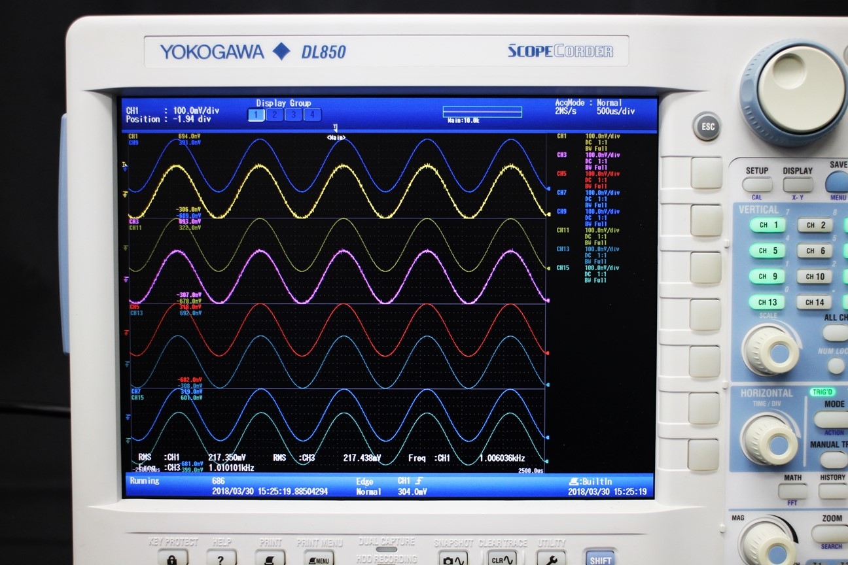This screenshot has width=848, height=565.
Task: Click the 'AcqMode : Normal' text
Action: click(589, 103)
